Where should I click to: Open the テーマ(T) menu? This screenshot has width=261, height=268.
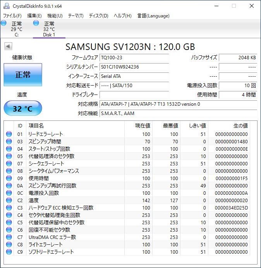[76, 16]
